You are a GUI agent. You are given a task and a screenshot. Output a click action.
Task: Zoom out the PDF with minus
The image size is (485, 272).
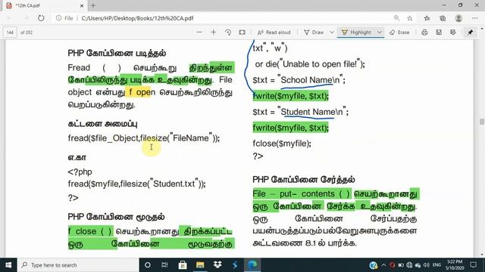click(199, 32)
